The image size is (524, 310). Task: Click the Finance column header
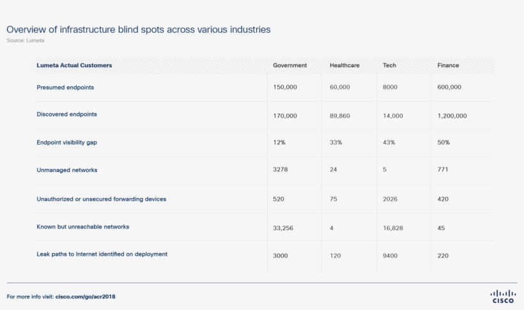click(448, 65)
